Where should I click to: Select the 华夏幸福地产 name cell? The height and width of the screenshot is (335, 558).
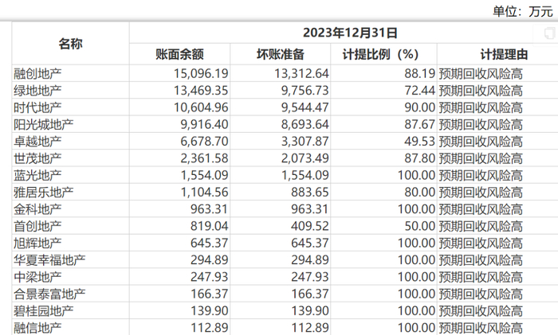click(49, 259)
